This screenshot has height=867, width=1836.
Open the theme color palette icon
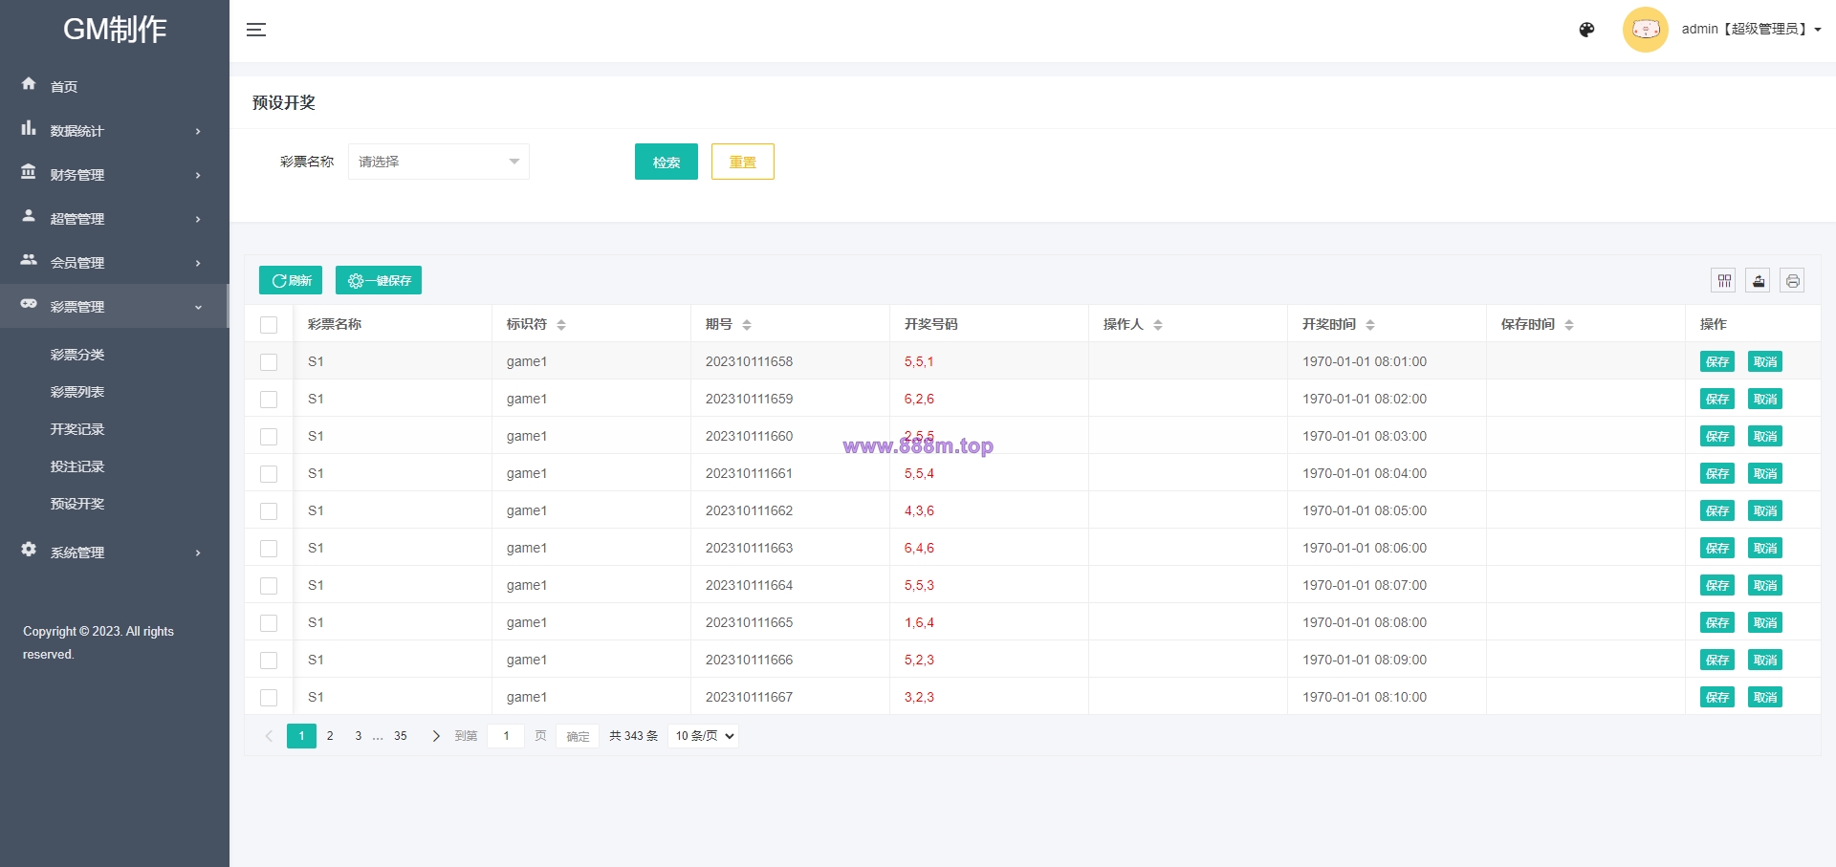point(1586,30)
